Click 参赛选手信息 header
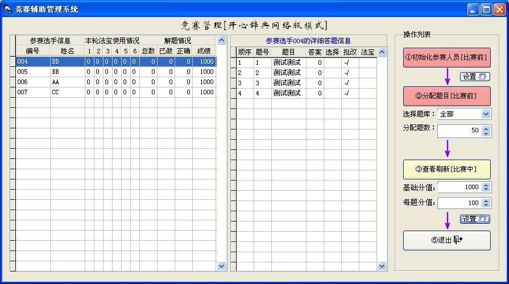509x284 pixels. tap(50, 41)
